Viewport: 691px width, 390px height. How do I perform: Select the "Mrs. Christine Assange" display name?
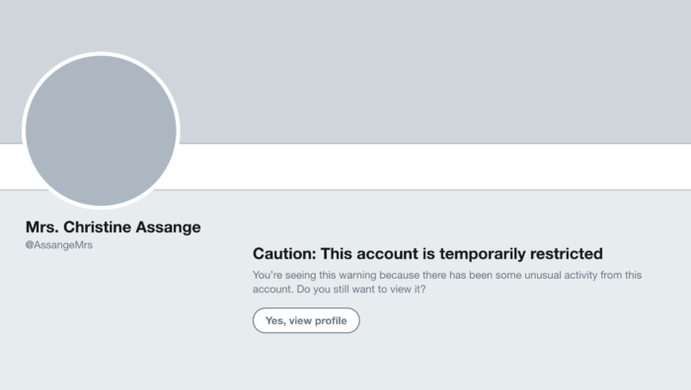(x=113, y=227)
